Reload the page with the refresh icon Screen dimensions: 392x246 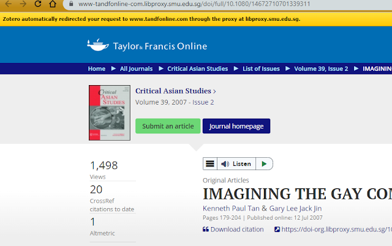coord(38,4)
